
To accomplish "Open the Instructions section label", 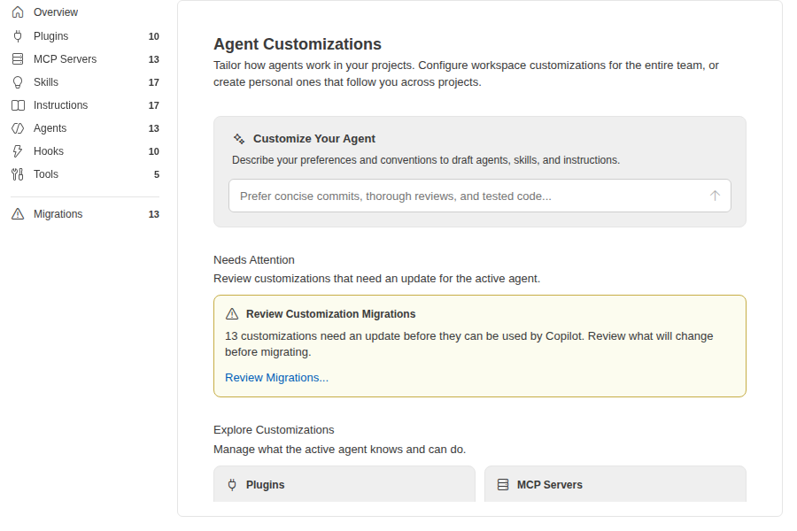I will point(60,105).
